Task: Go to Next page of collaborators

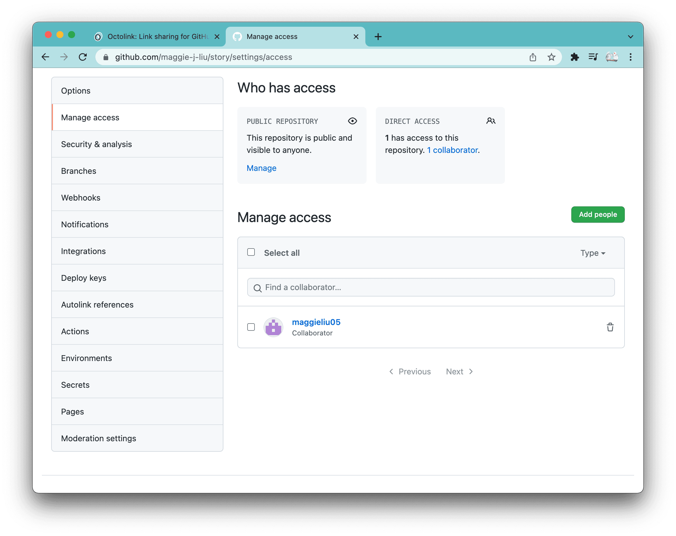Action: [460, 371]
